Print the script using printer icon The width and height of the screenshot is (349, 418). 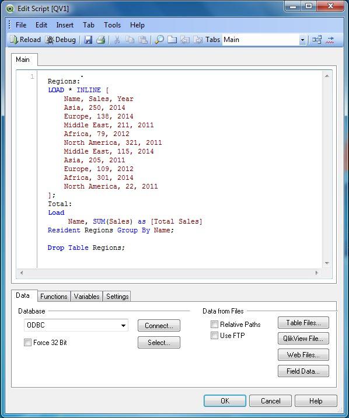(x=101, y=40)
